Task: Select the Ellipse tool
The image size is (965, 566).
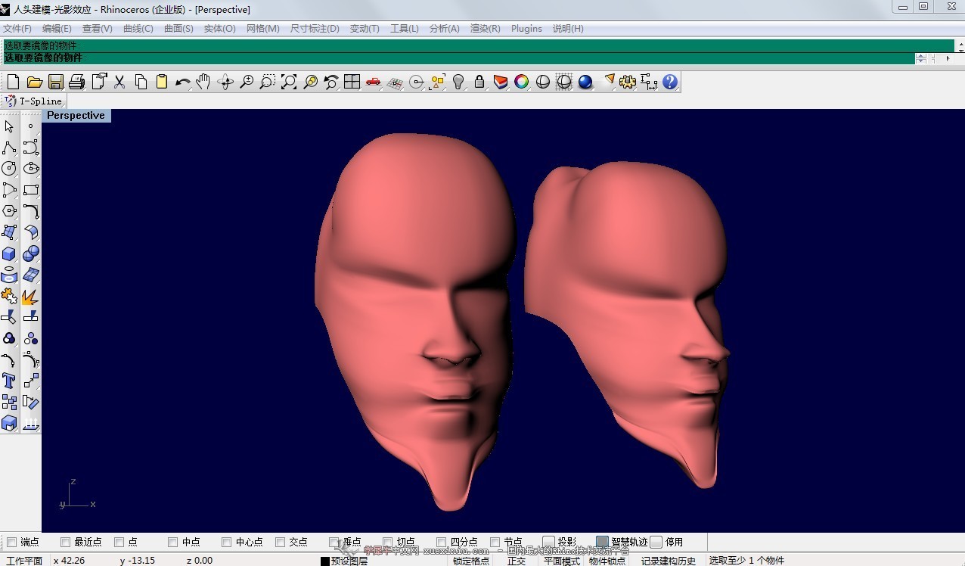Action: [x=31, y=169]
